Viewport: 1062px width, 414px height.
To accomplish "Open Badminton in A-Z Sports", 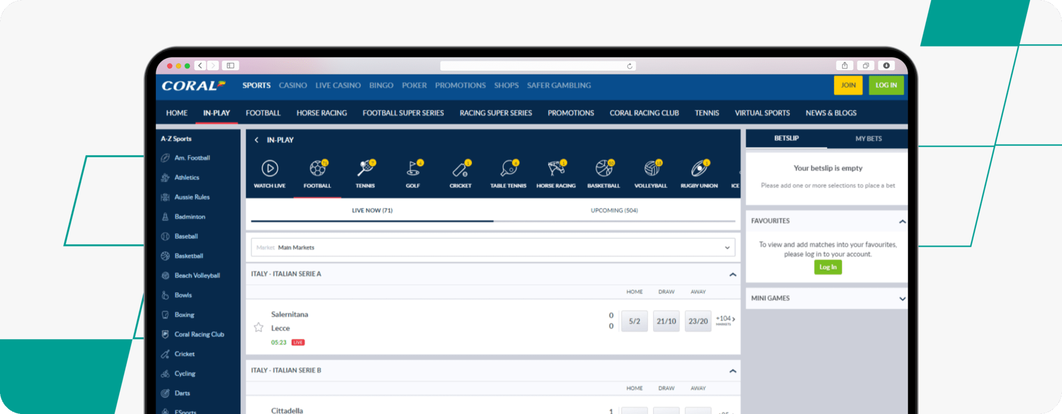I will coord(189,216).
